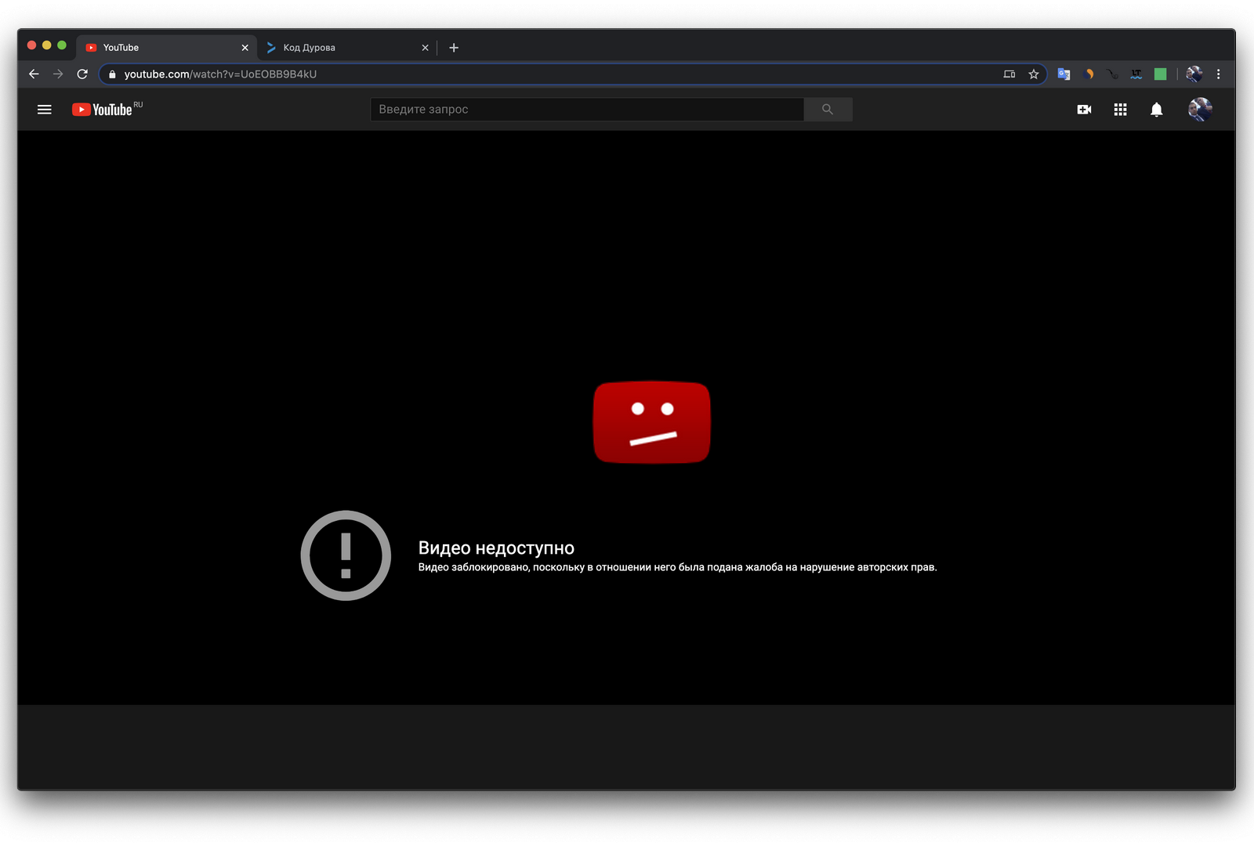Click the green square extension icon
This screenshot has height=846, width=1254.
pos(1161,74)
